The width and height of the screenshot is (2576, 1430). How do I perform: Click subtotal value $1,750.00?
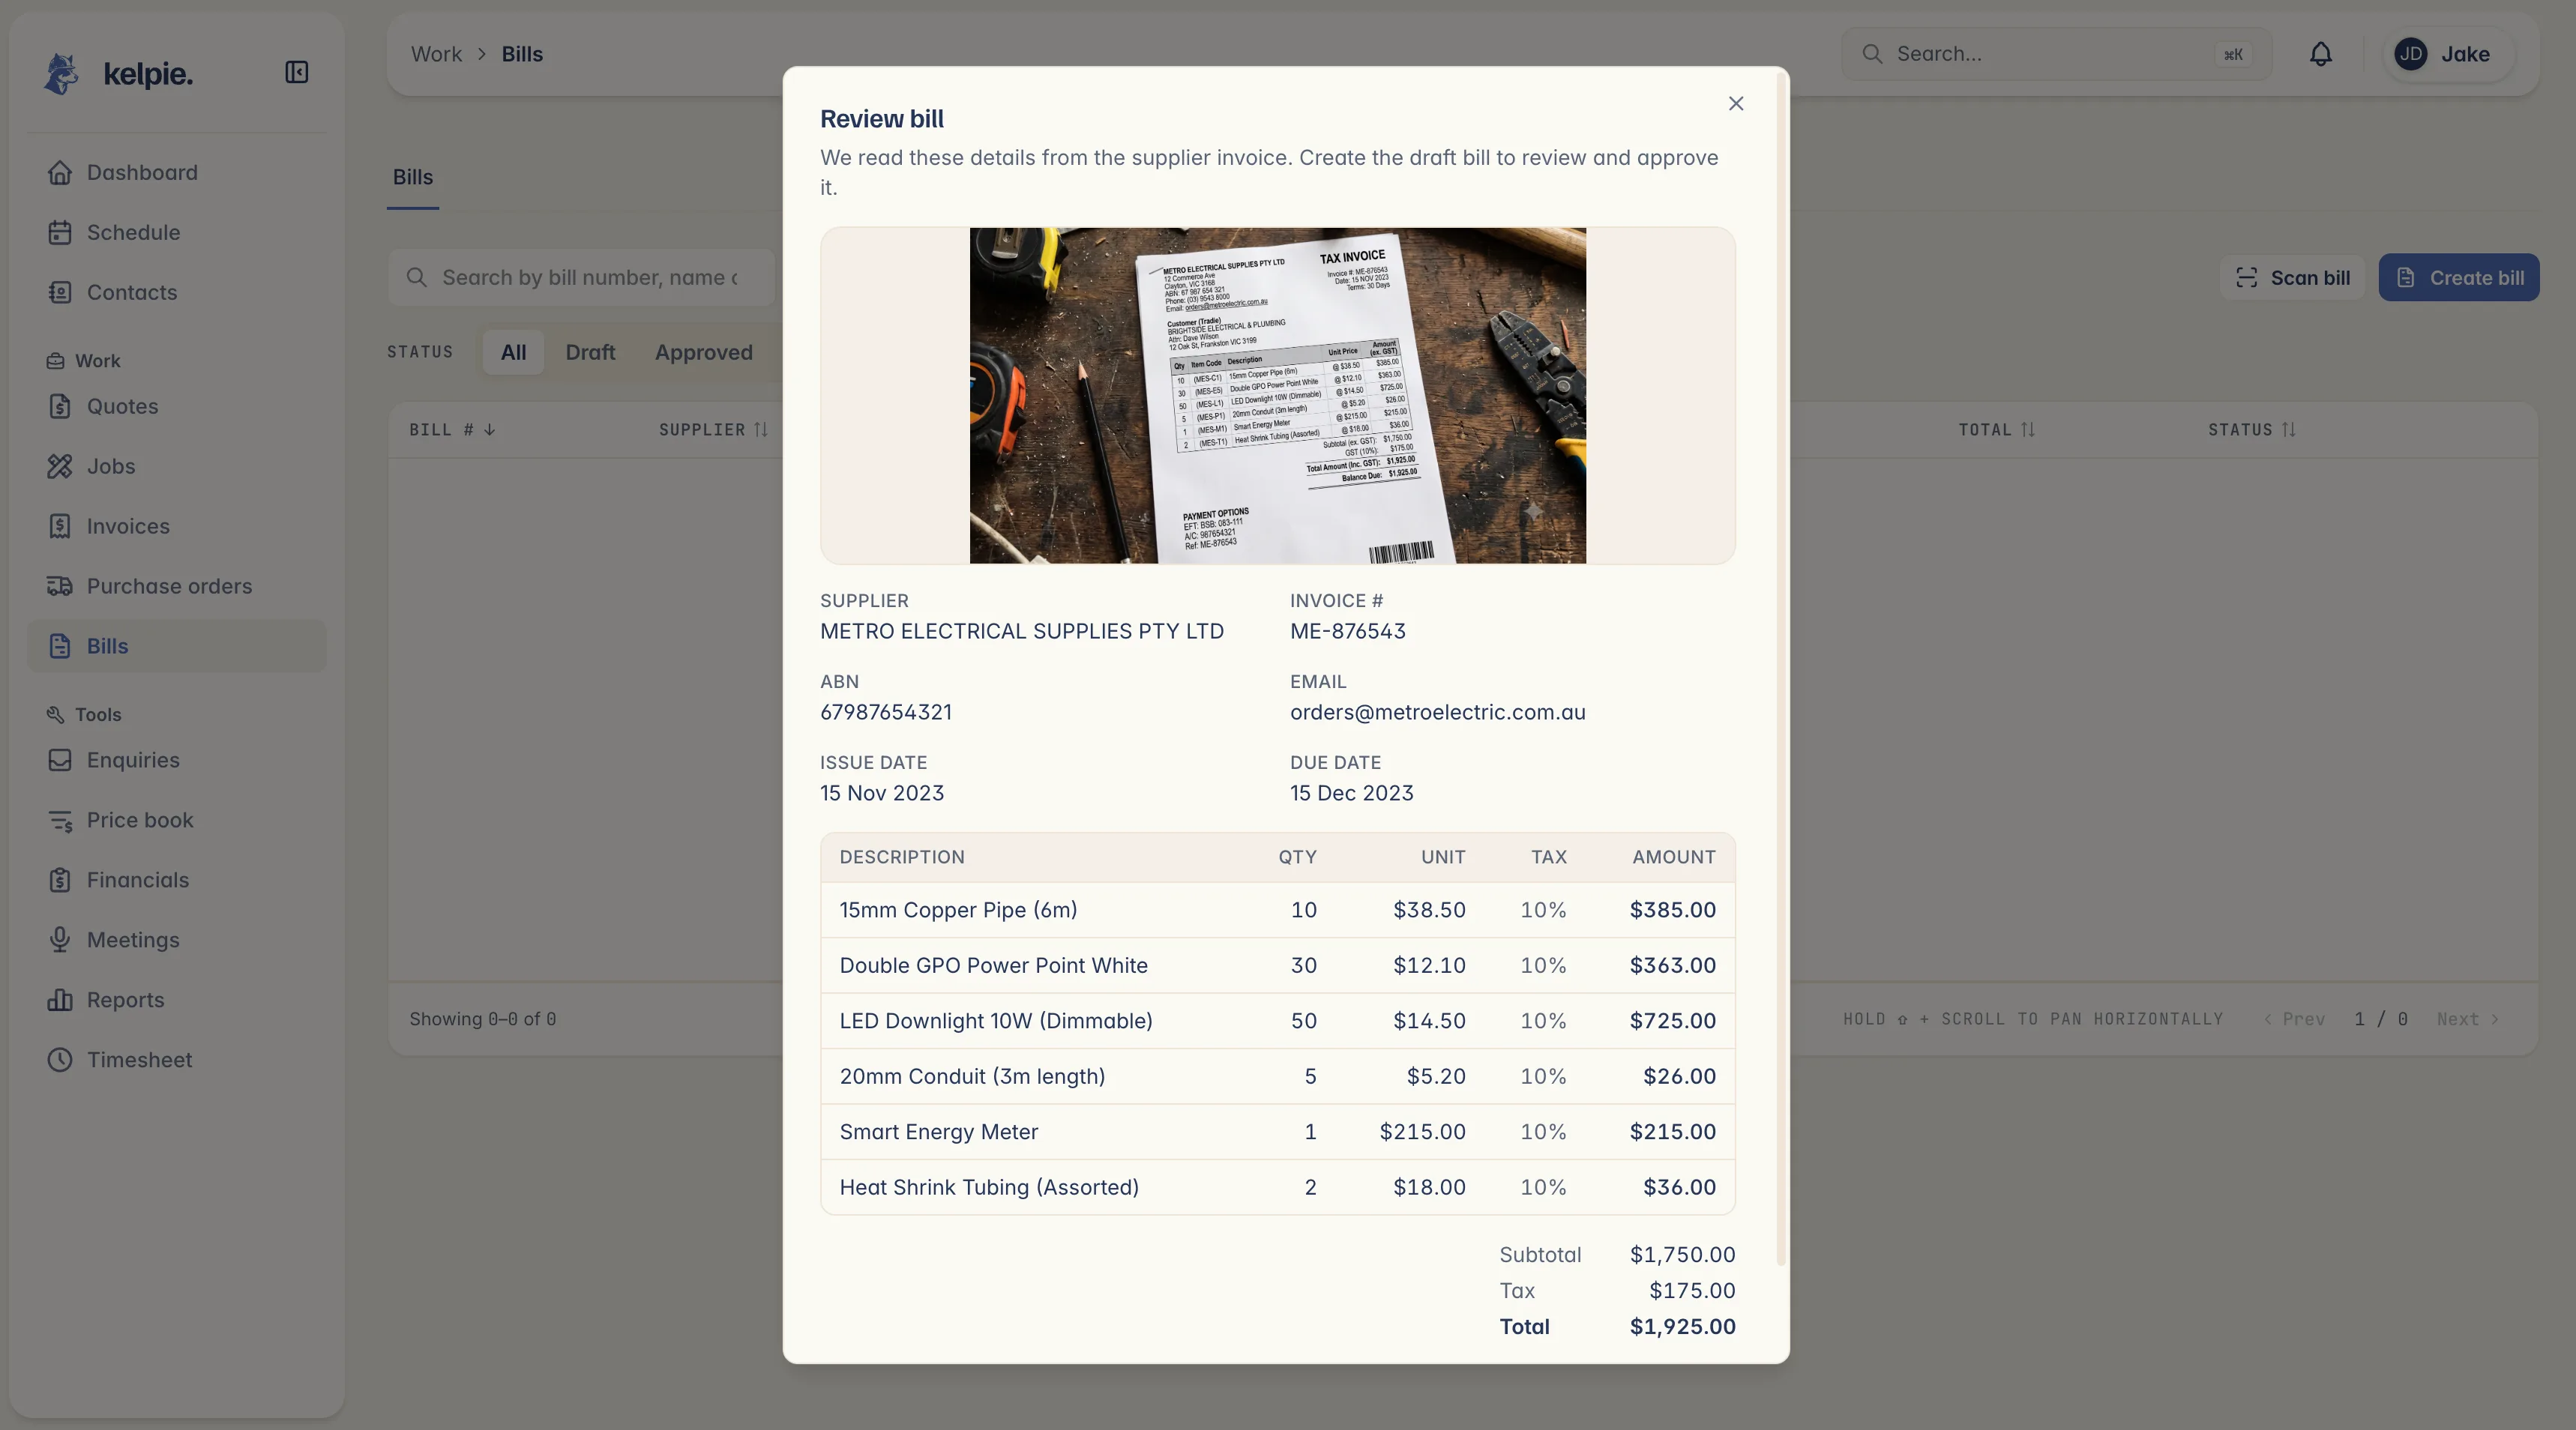(1682, 1256)
